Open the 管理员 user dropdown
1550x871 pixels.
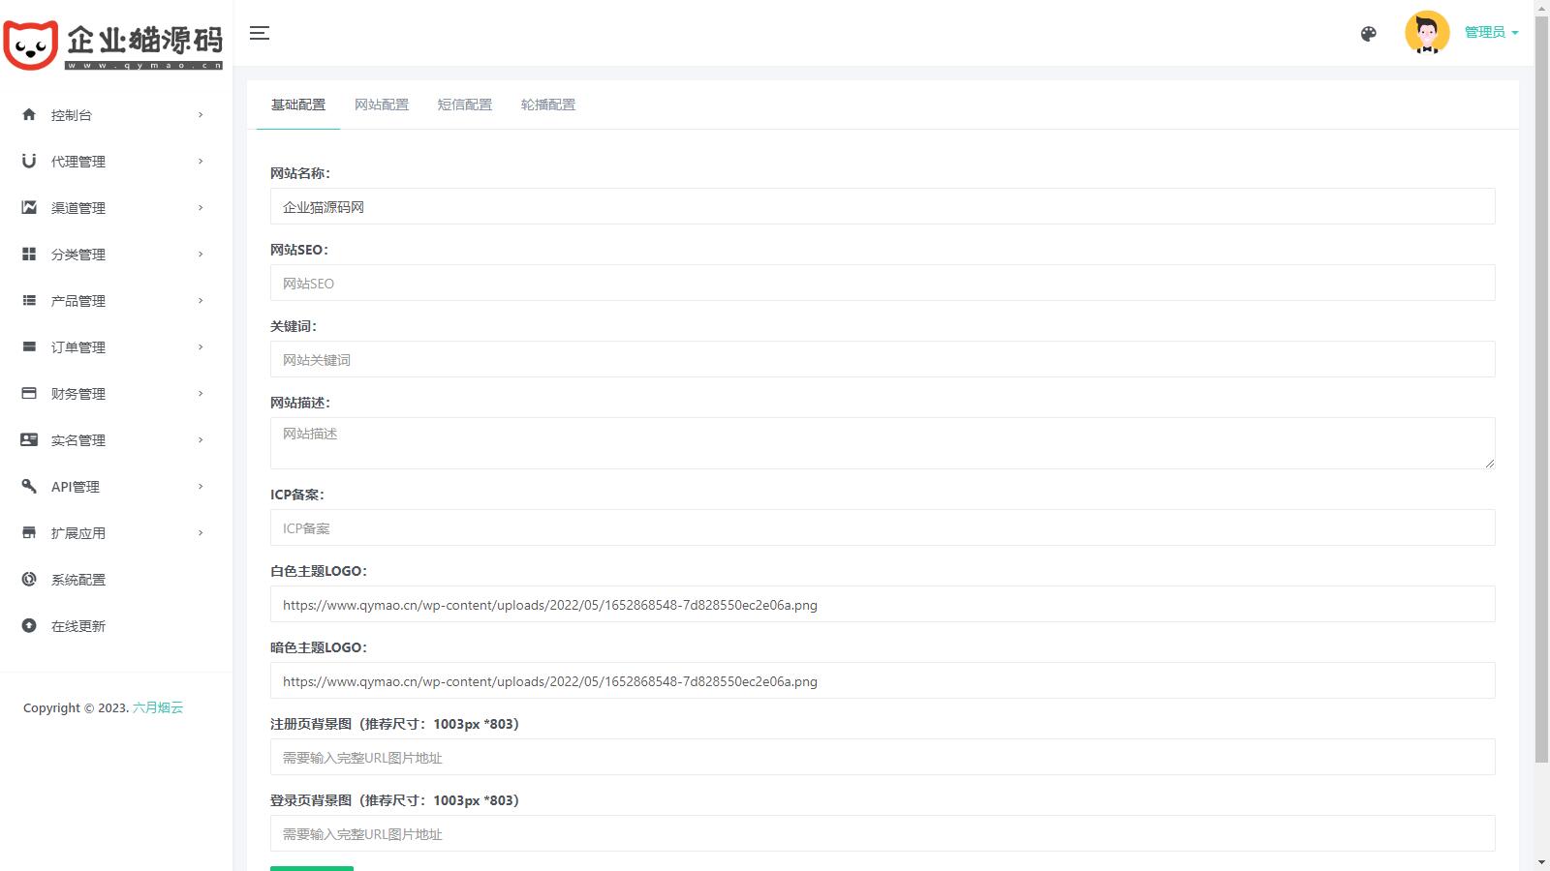[1490, 32]
